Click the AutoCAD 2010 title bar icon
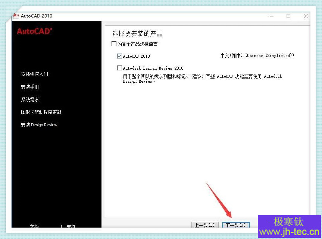Viewport: 322px width, 239px height. (x=16, y=16)
